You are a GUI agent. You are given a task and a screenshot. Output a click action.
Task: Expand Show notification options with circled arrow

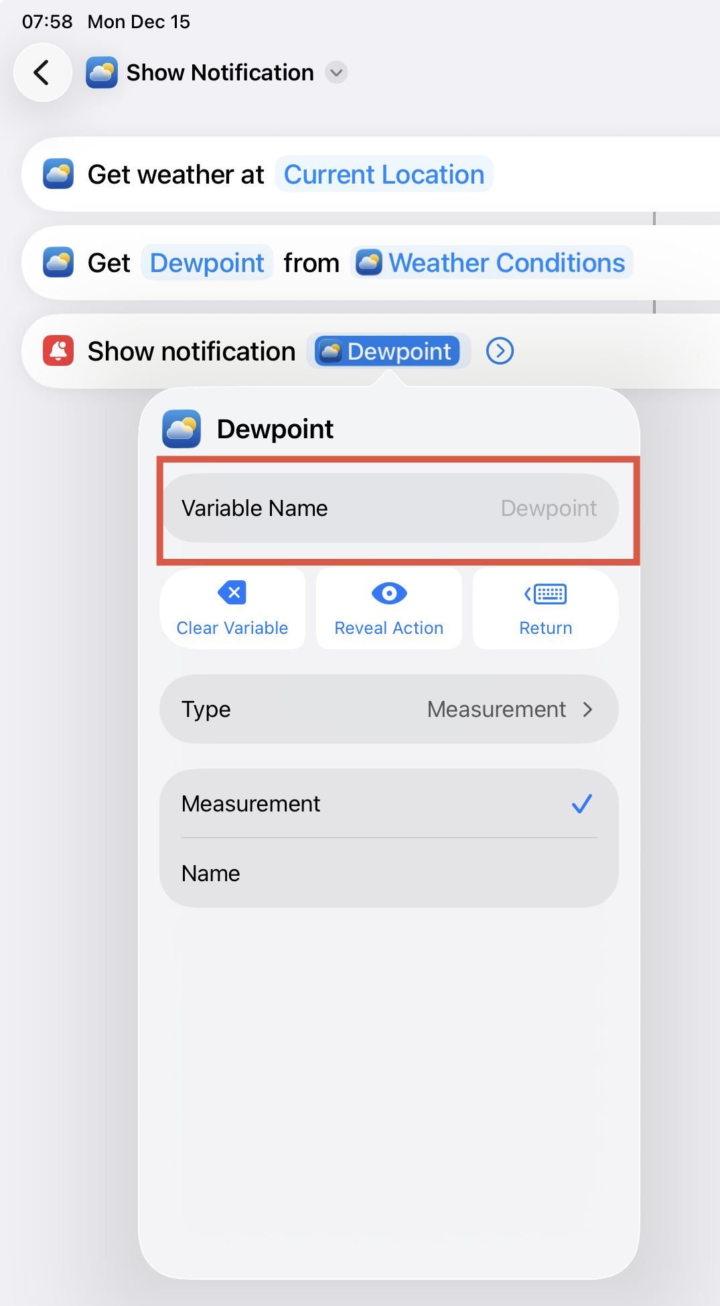500,351
